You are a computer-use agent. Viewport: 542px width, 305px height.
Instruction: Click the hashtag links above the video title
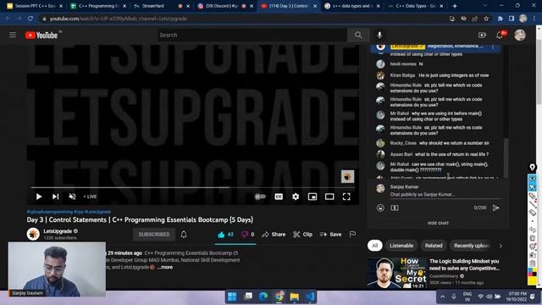coord(69,212)
